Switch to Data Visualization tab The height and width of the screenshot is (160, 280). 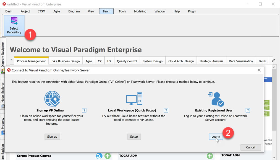[x=241, y=61]
